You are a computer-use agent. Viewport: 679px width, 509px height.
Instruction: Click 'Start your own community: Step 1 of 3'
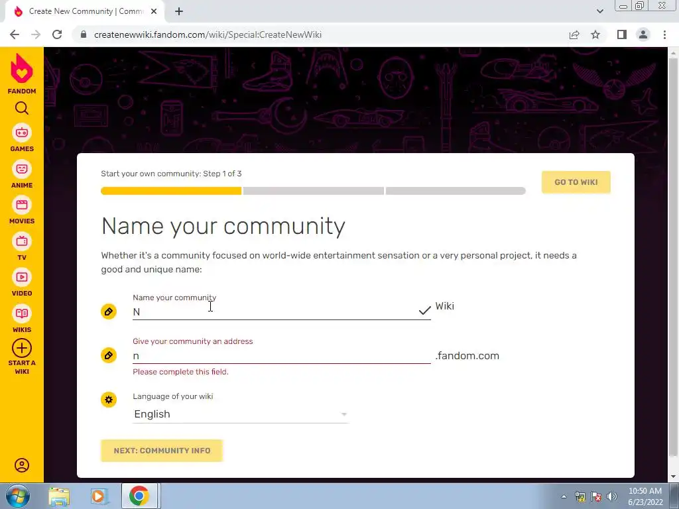point(171,174)
